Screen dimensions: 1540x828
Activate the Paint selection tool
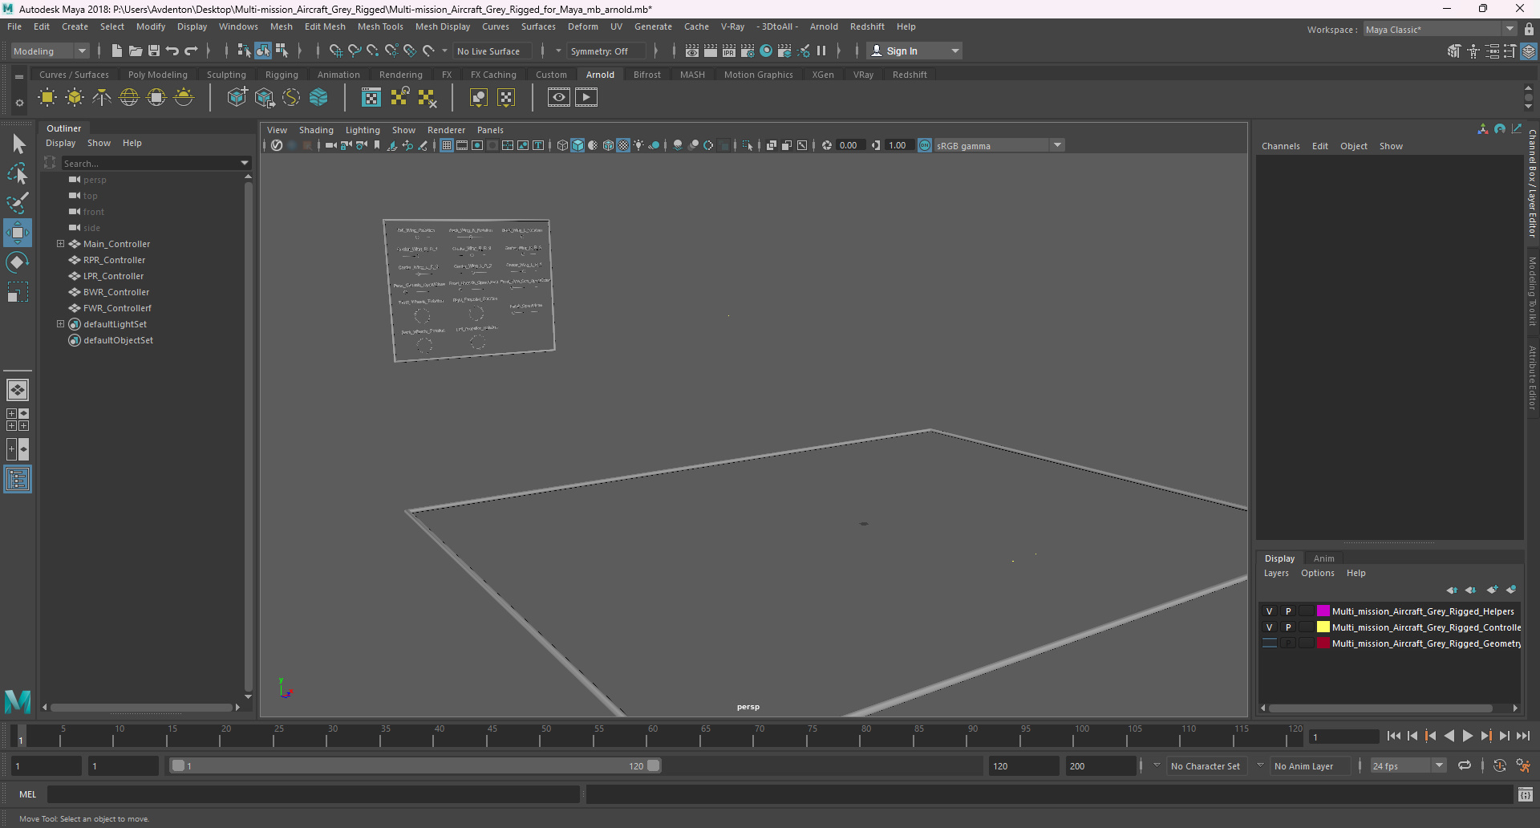18,203
